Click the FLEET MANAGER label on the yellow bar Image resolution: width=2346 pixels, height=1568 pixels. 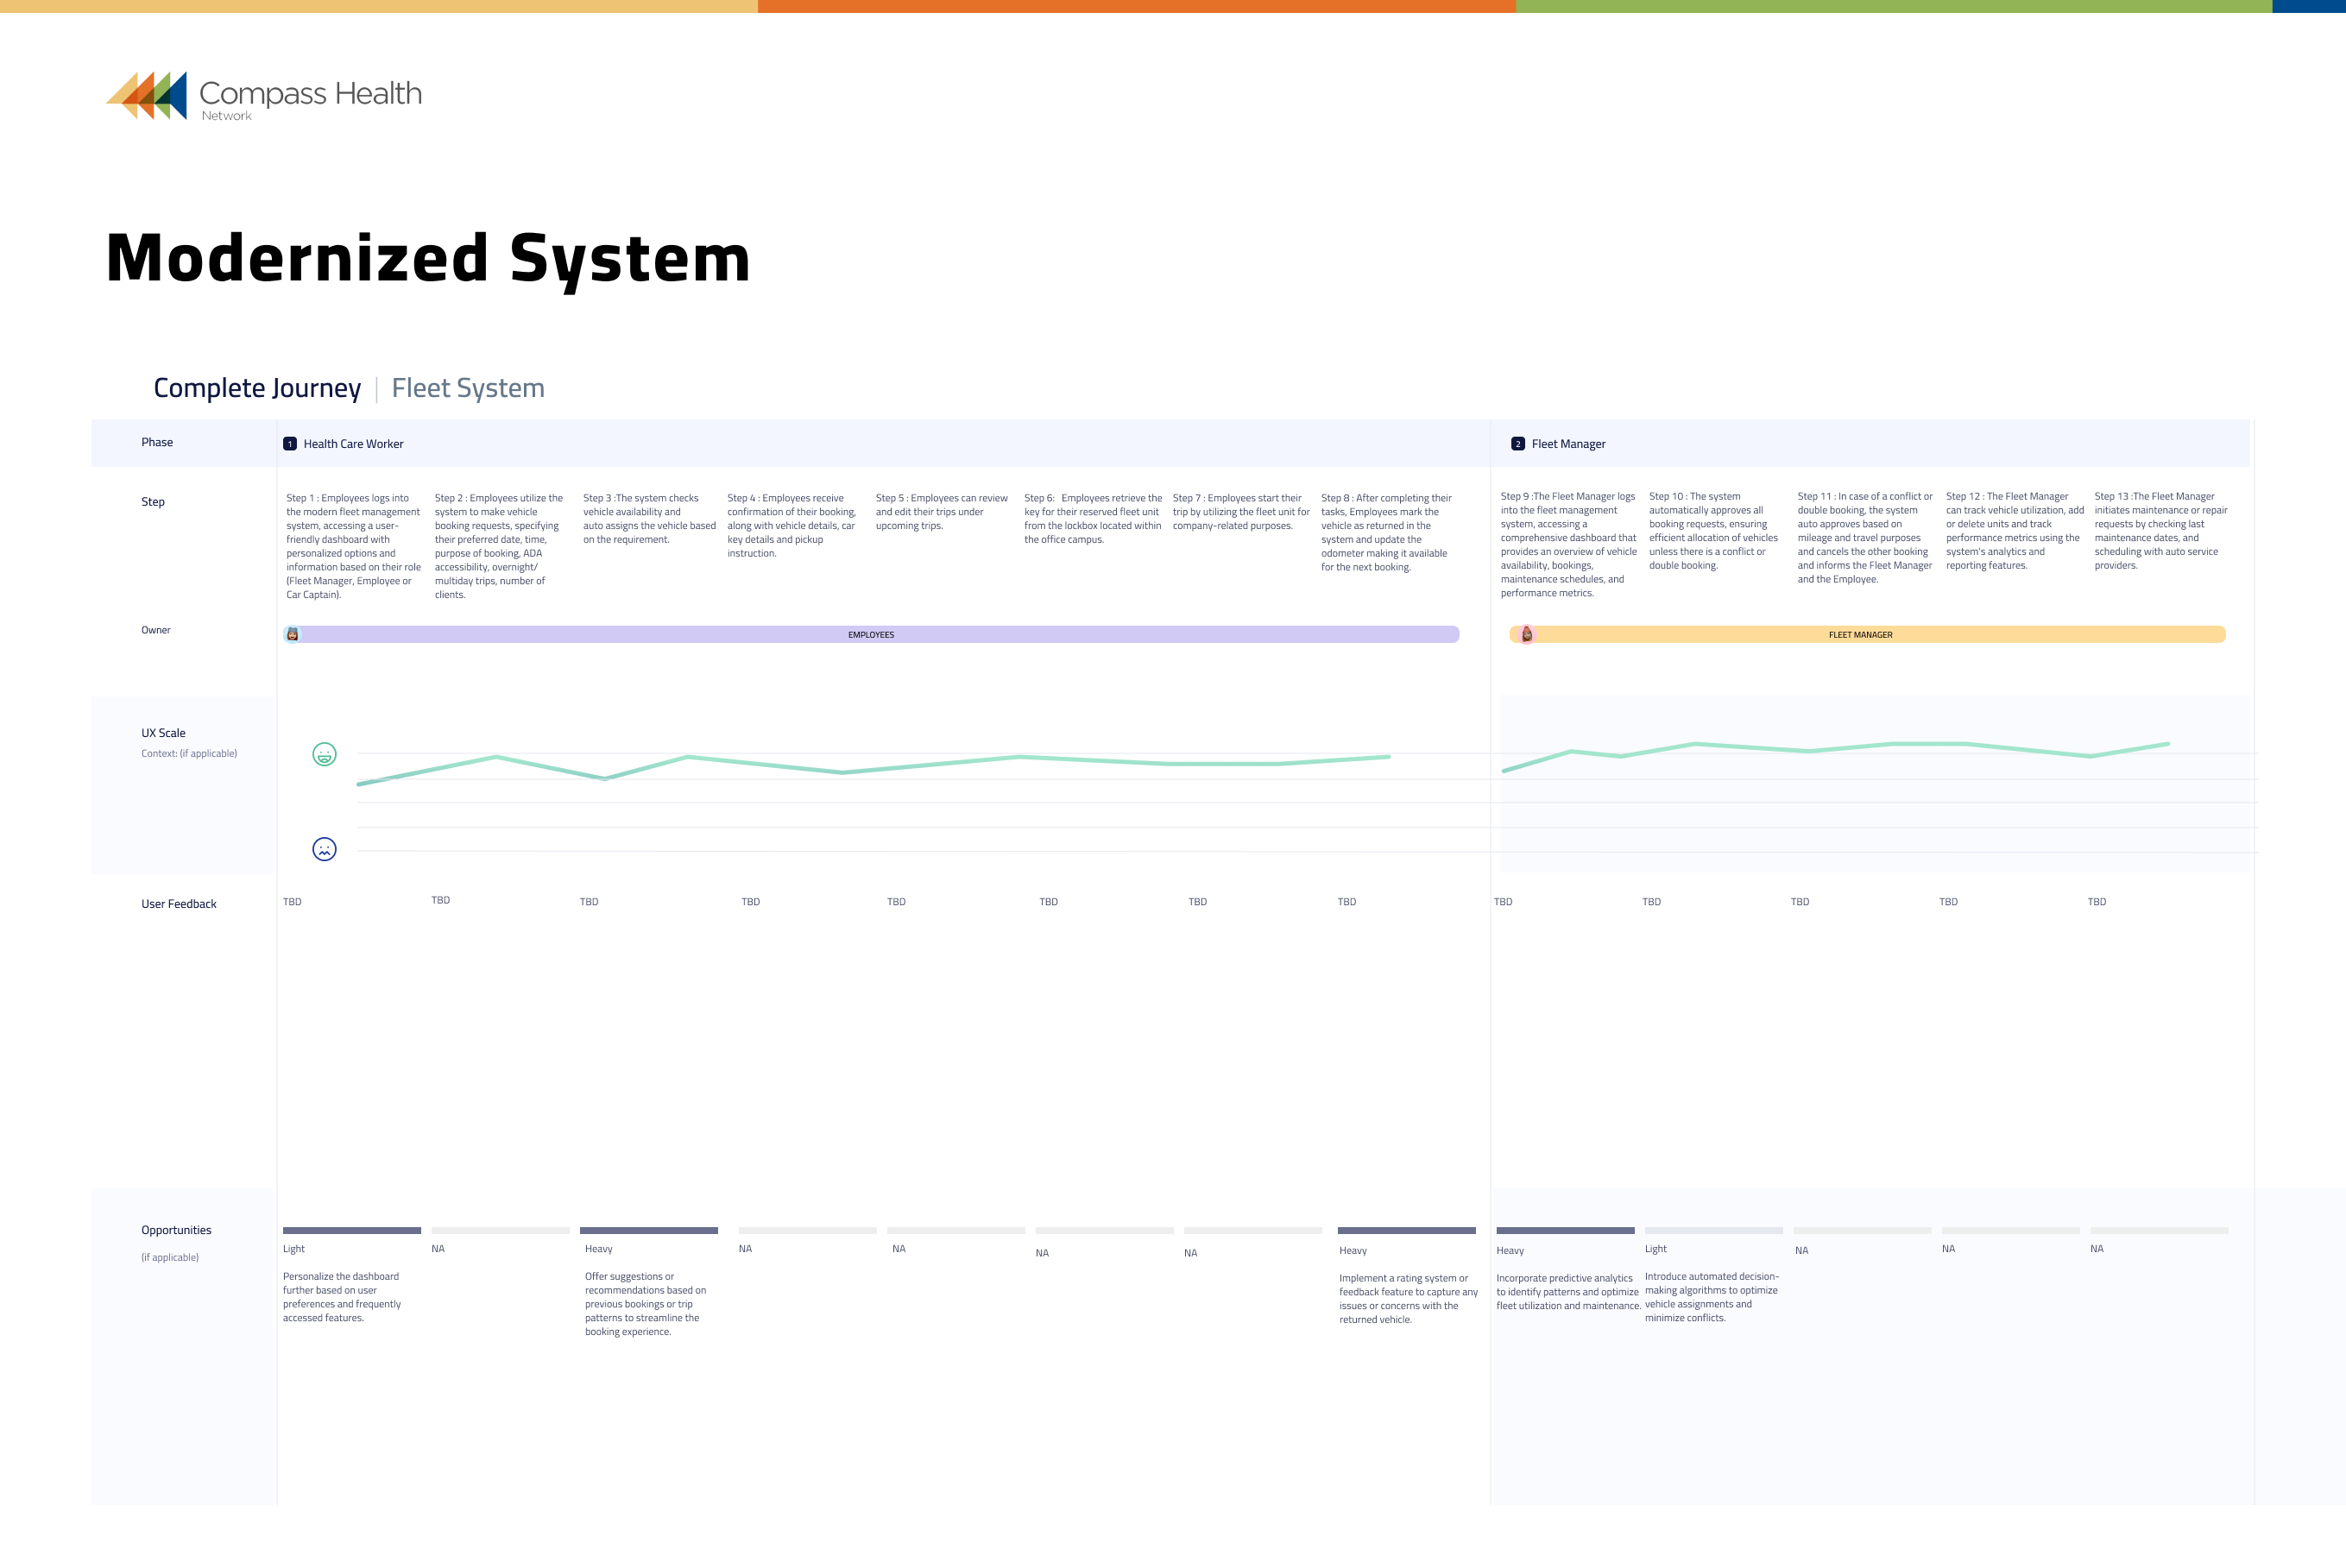tap(1862, 634)
